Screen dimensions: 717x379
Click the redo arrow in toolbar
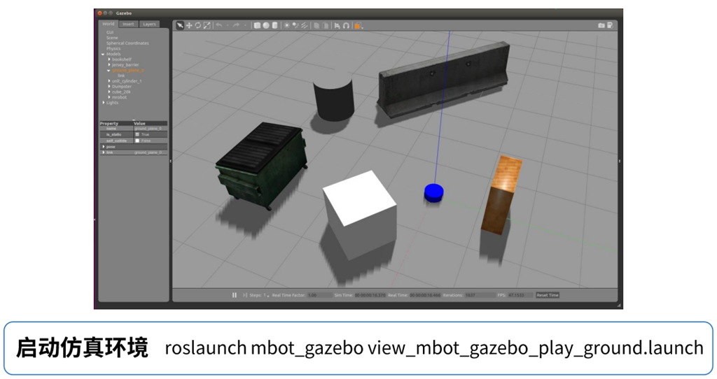[237, 25]
